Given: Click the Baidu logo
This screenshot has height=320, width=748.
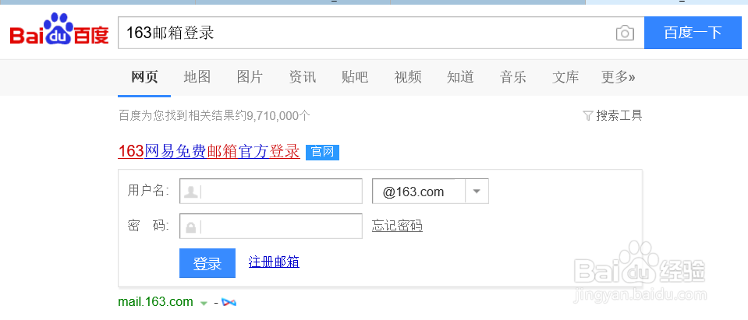Looking at the screenshot, I should tap(59, 29).
